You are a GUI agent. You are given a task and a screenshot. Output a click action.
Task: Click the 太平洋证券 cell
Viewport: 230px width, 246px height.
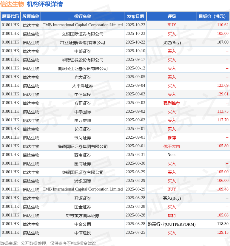tap(83, 86)
